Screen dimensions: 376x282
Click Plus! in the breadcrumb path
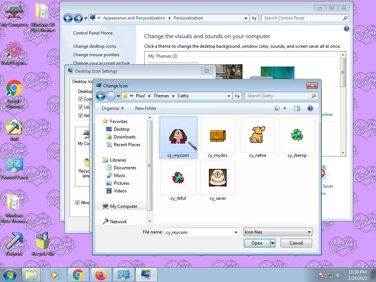140,96
